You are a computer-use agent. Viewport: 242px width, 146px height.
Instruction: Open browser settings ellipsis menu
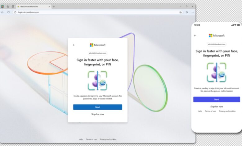point(192,12)
